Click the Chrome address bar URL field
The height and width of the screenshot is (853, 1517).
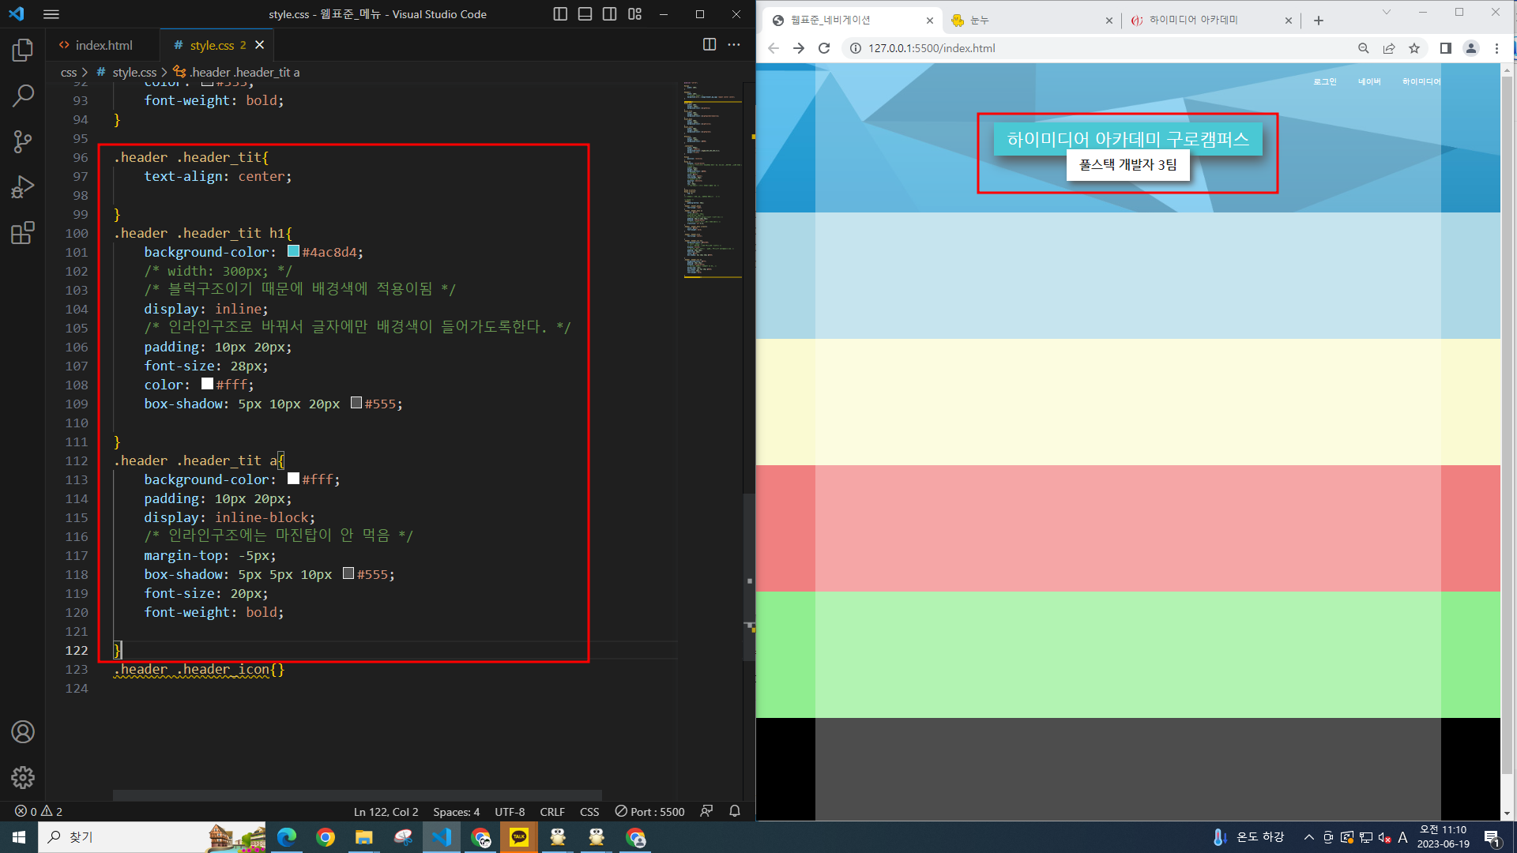(1106, 48)
